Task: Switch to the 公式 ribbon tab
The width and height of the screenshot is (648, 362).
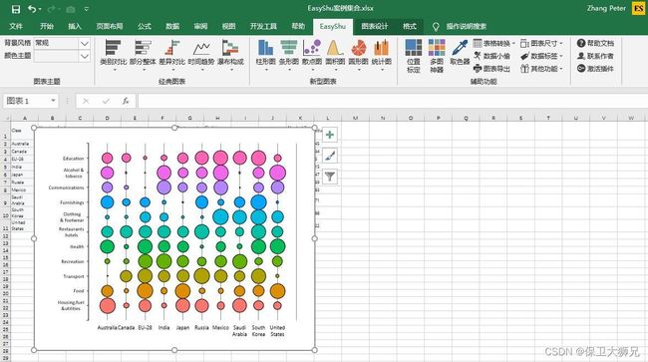Action: point(145,26)
